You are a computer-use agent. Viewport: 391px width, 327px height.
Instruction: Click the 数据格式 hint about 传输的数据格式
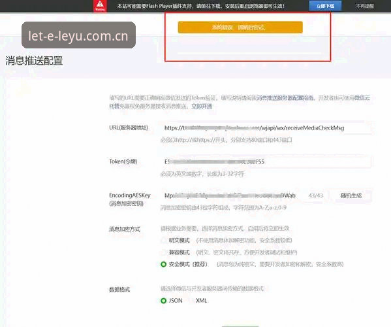(x=212, y=288)
